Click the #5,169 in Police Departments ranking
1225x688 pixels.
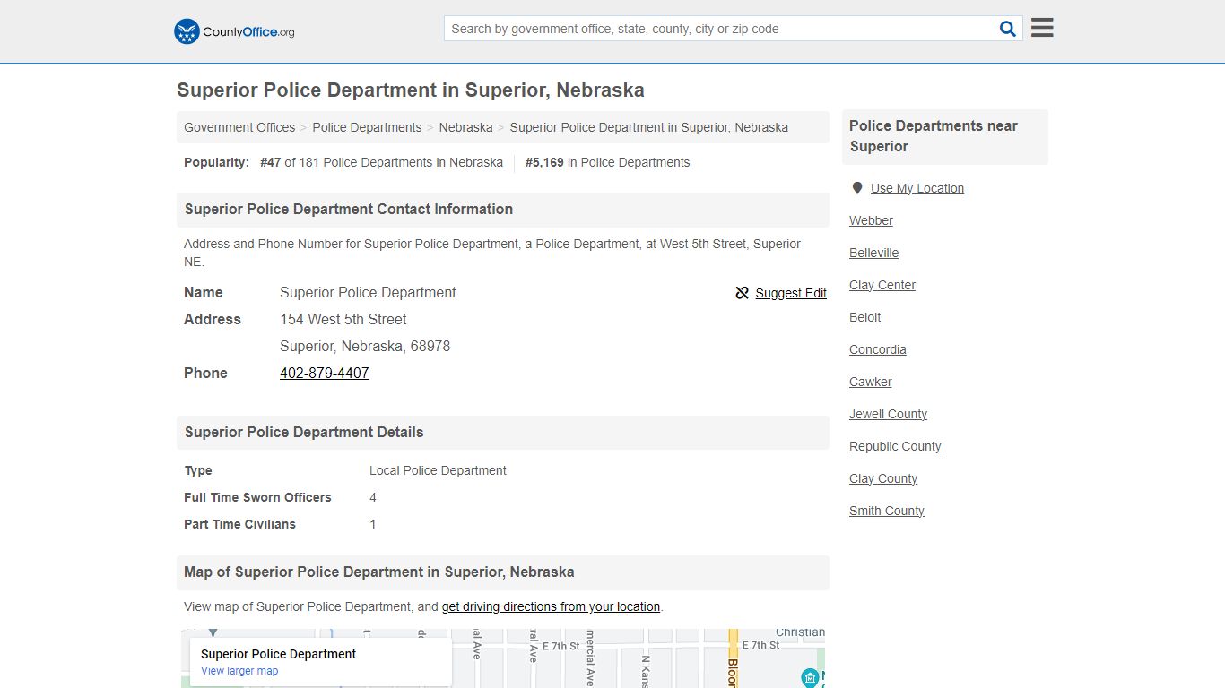(607, 162)
